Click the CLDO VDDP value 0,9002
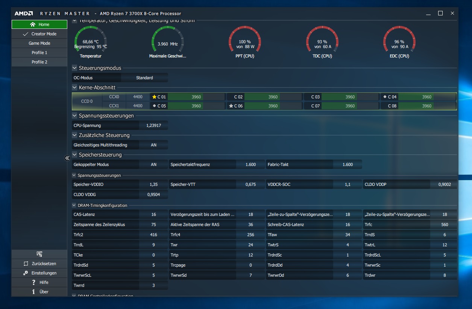Image resolution: width=472 pixels, height=309 pixels. click(x=444, y=184)
